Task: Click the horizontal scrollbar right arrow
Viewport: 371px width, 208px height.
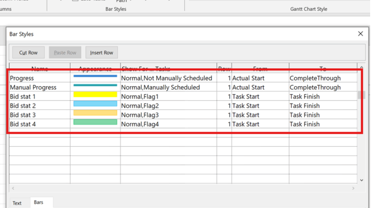Action: pyautogui.click(x=353, y=188)
